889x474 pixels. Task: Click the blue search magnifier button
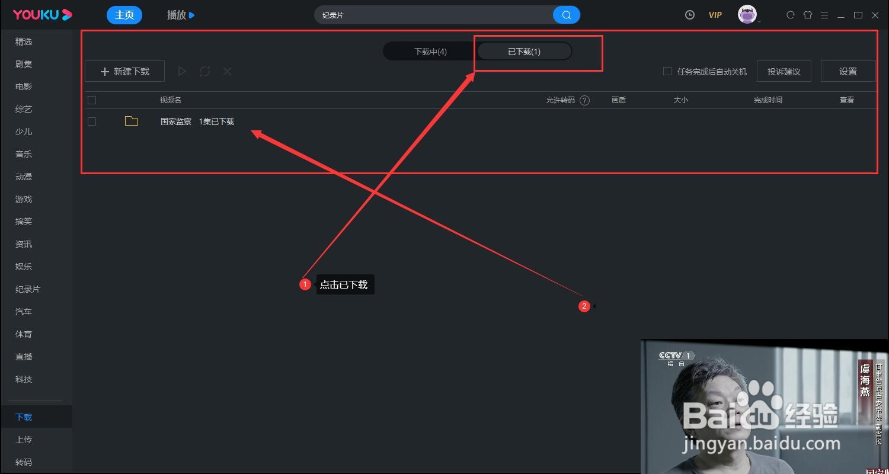click(x=566, y=15)
